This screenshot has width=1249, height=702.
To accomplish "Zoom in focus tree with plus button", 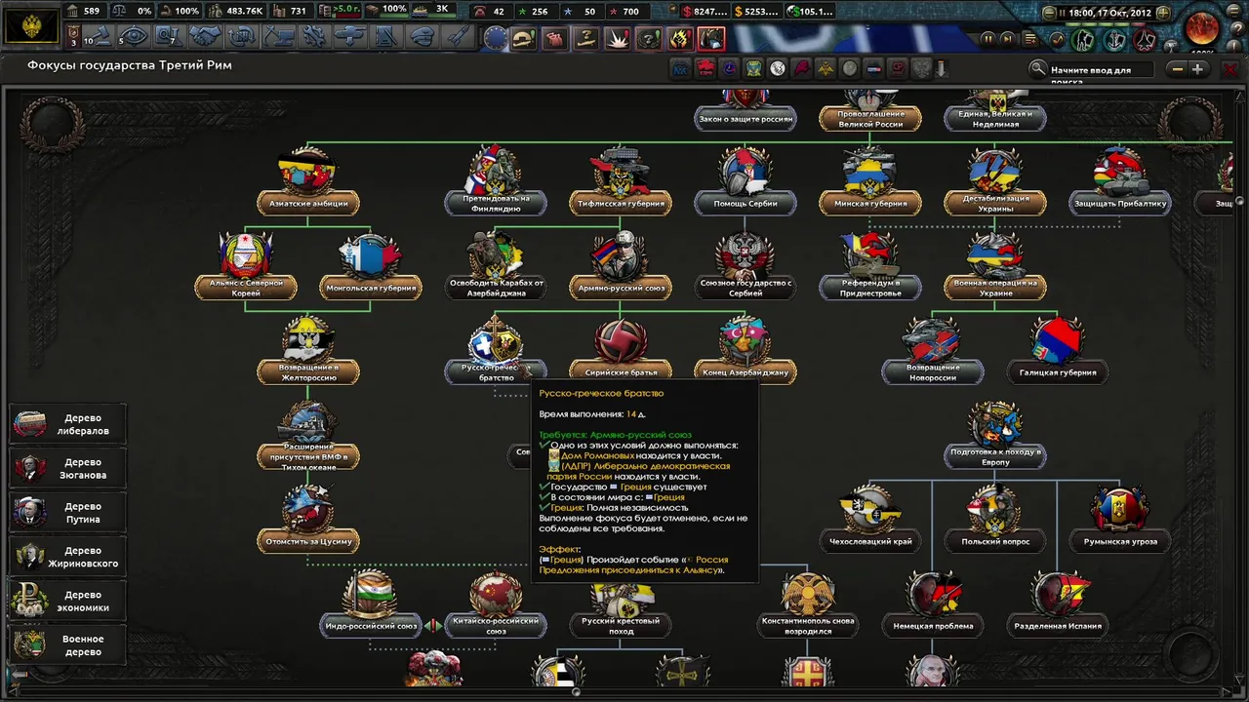I will 1198,69.
